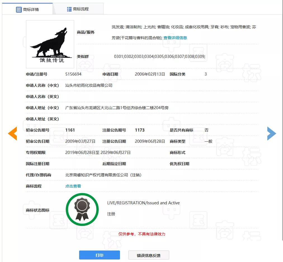Screen dimensions: 283x262
Task: Select registration announcement date 2009年06月28日
Action: [150, 141]
